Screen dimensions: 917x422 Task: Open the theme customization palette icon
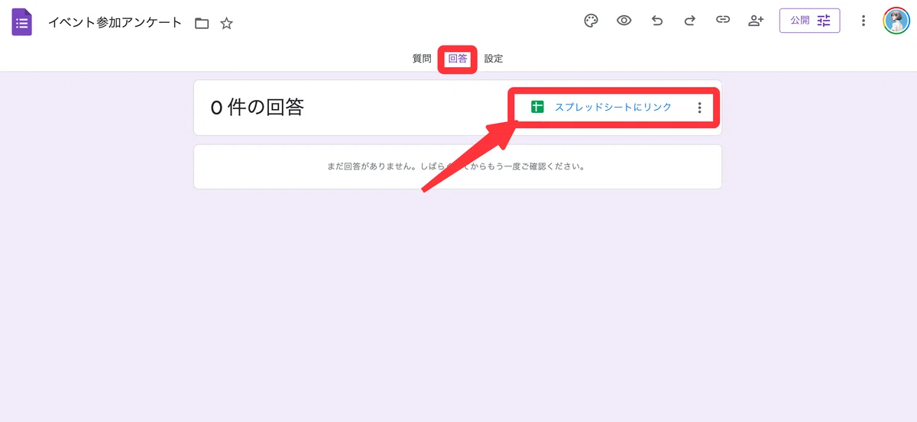[591, 21]
